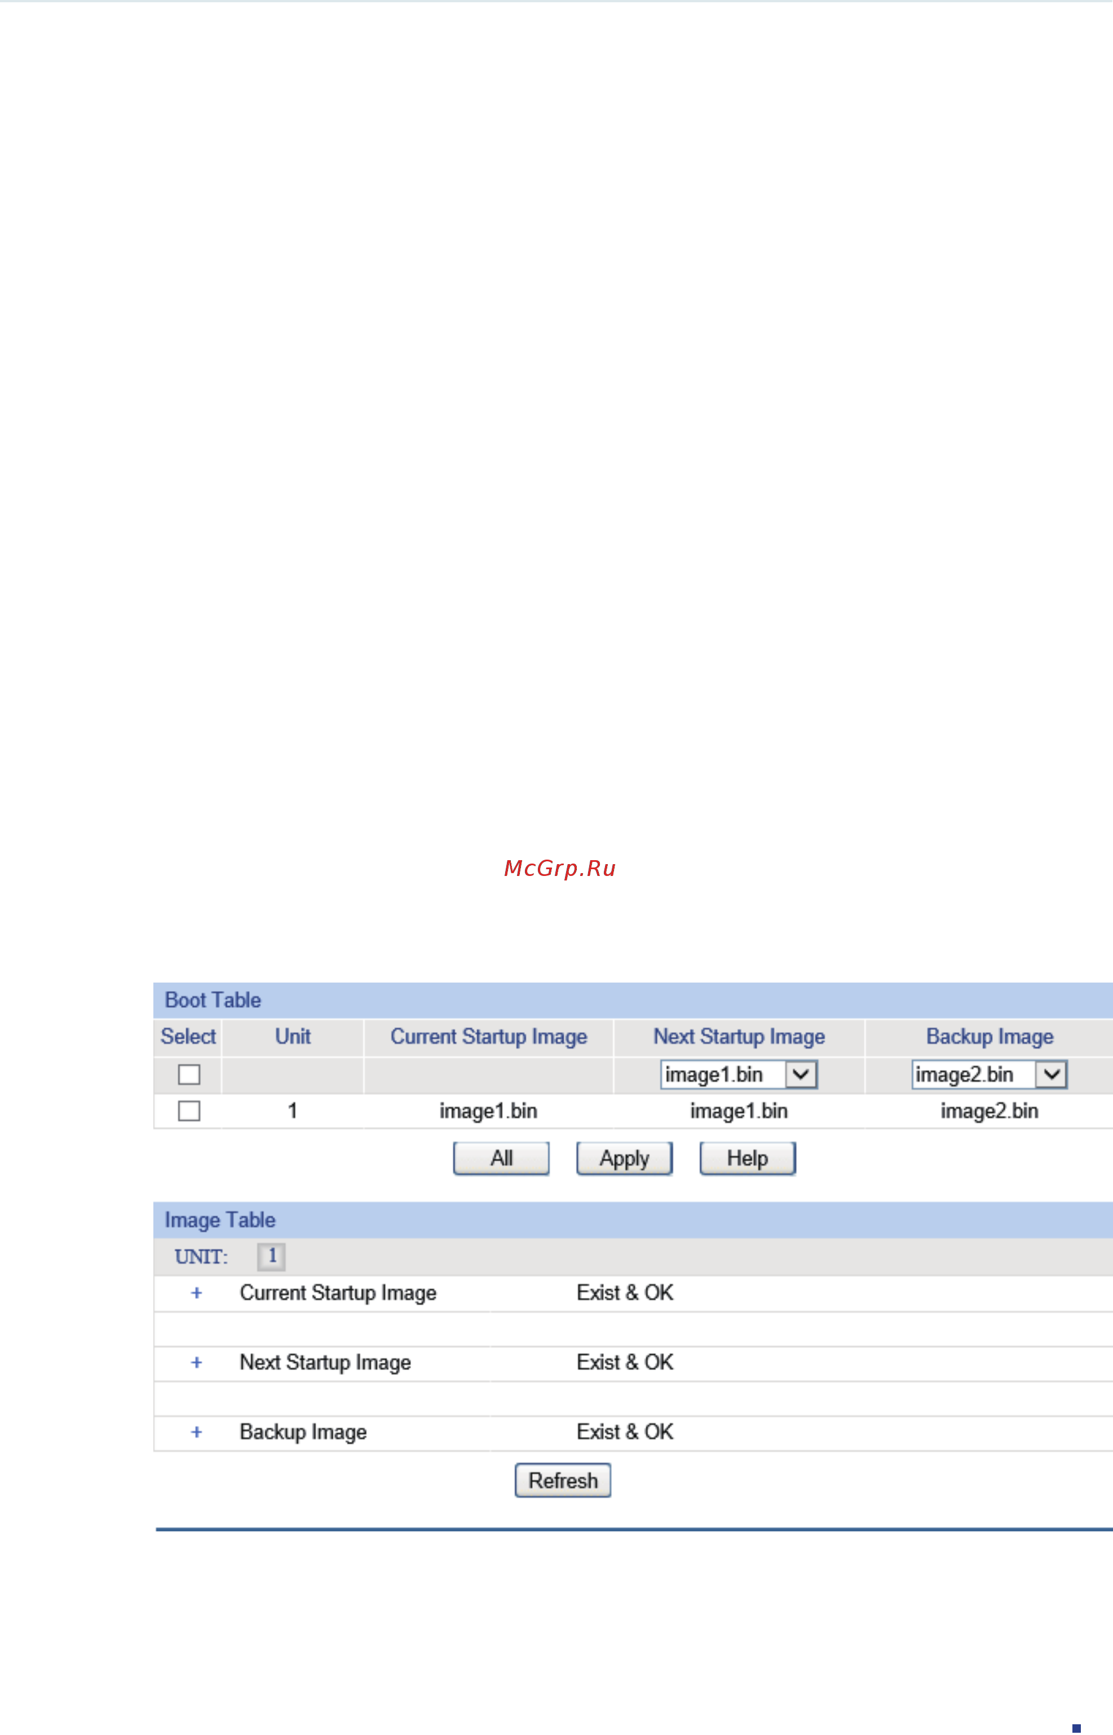Open the Next Startup Image dropdown
Viewport: 1113px width, 1735px height.
click(739, 1075)
